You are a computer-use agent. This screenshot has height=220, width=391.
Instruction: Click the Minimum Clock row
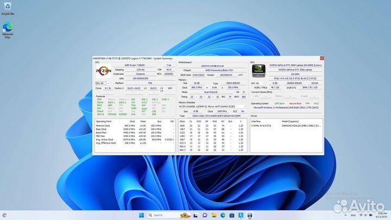pos(135,125)
